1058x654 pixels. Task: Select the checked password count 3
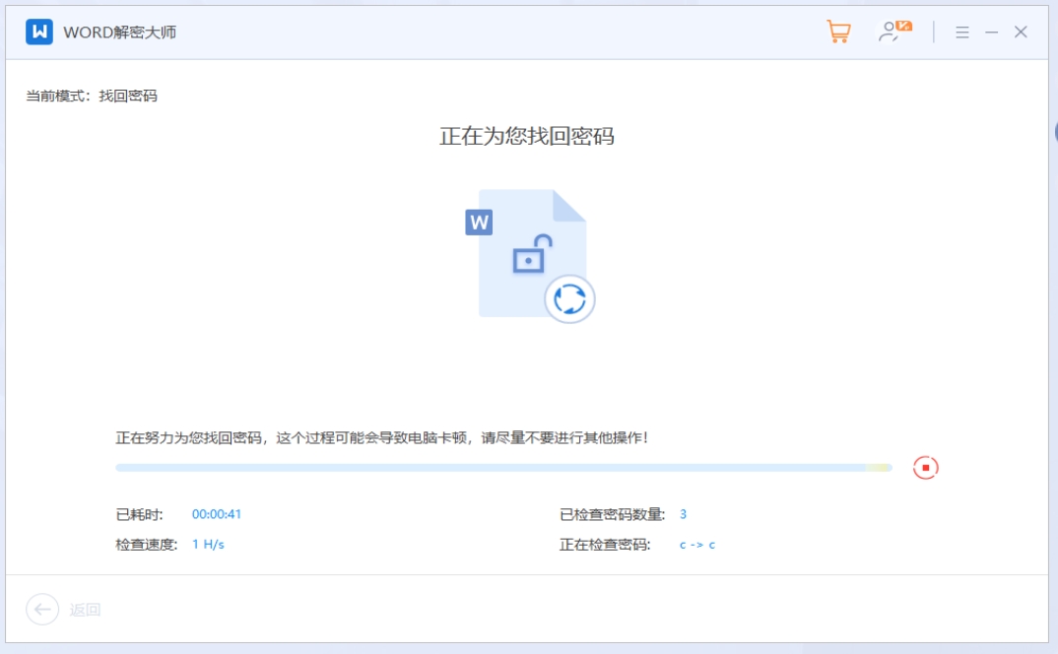coord(683,514)
